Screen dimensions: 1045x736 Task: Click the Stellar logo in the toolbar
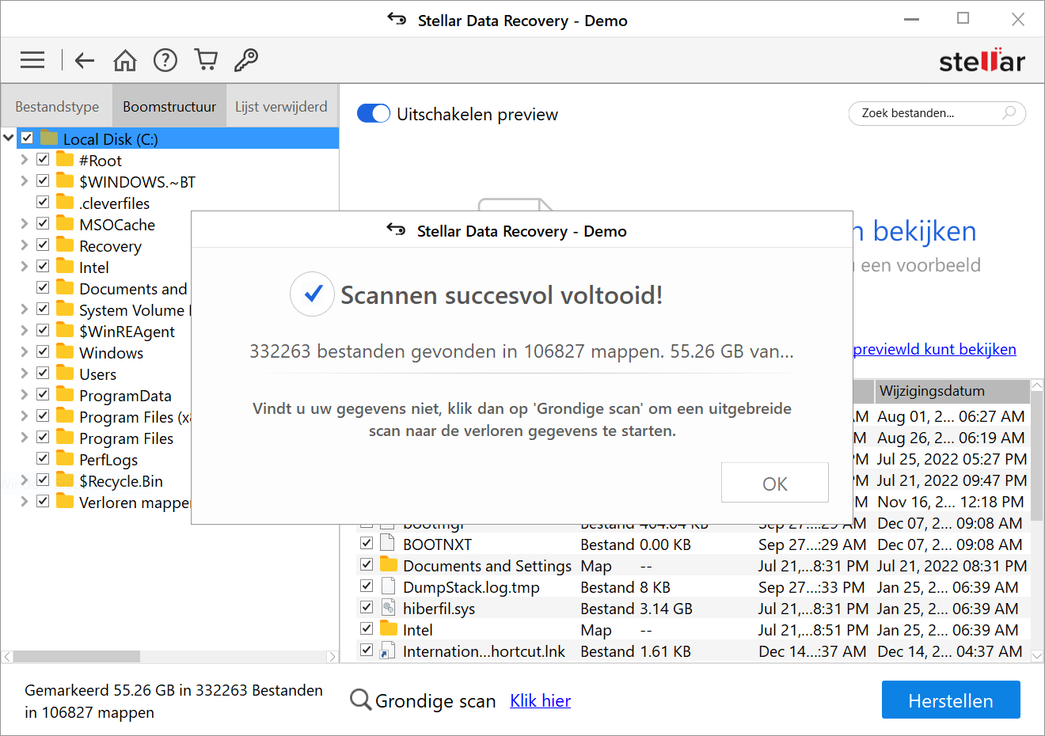click(982, 60)
